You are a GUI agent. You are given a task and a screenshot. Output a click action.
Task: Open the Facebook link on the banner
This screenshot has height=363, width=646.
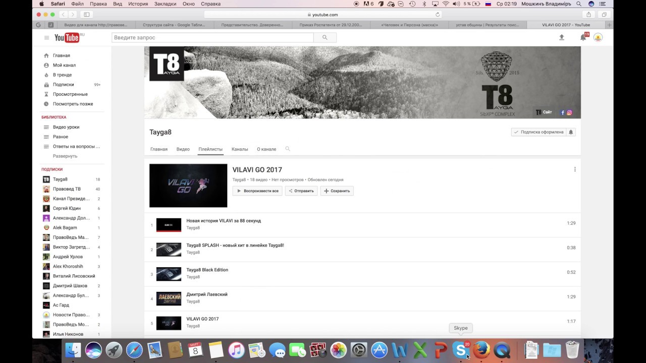coord(563,112)
